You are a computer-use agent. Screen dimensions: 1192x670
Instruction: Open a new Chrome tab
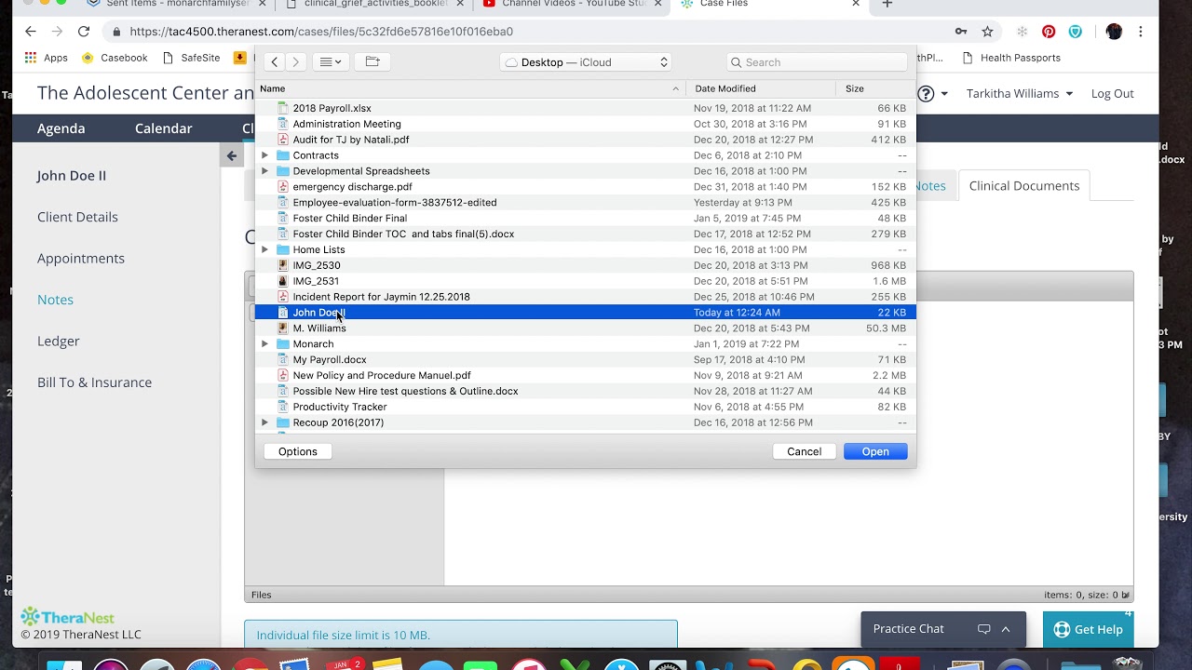point(887,5)
